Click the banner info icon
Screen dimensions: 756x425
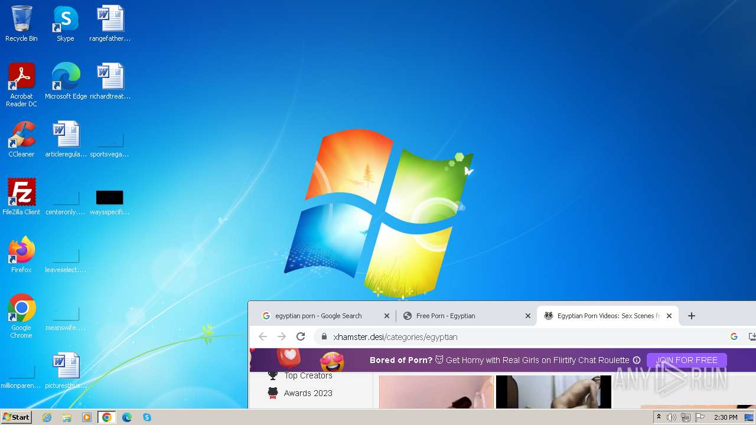[637, 360]
